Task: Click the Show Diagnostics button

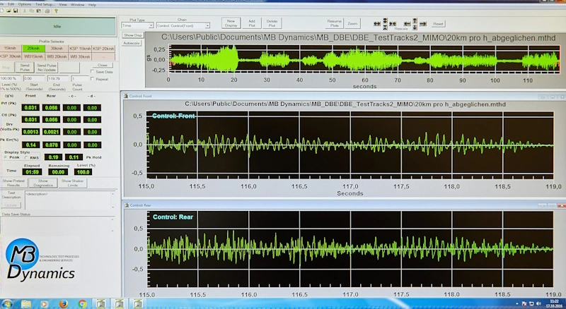Action: 43,182
